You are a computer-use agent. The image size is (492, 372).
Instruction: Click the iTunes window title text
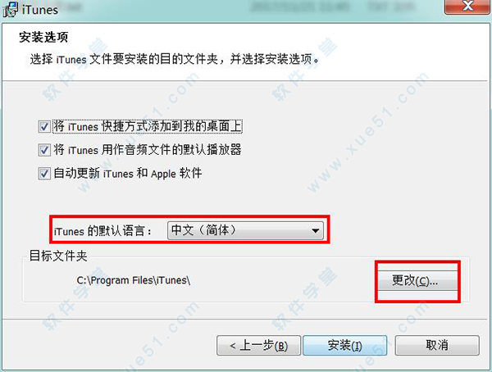(x=40, y=10)
